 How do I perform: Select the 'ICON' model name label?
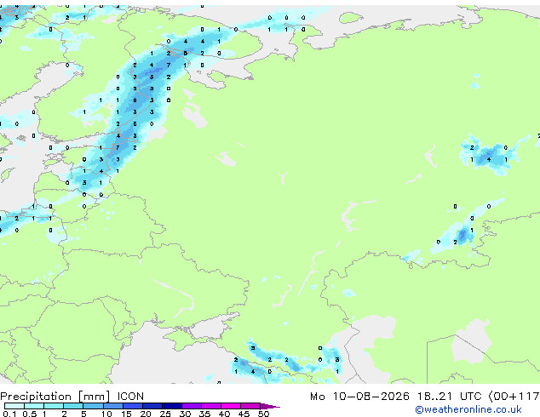[130, 397]
